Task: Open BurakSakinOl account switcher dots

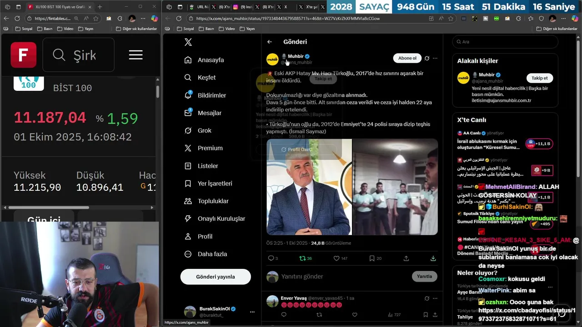Action: (x=252, y=312)
